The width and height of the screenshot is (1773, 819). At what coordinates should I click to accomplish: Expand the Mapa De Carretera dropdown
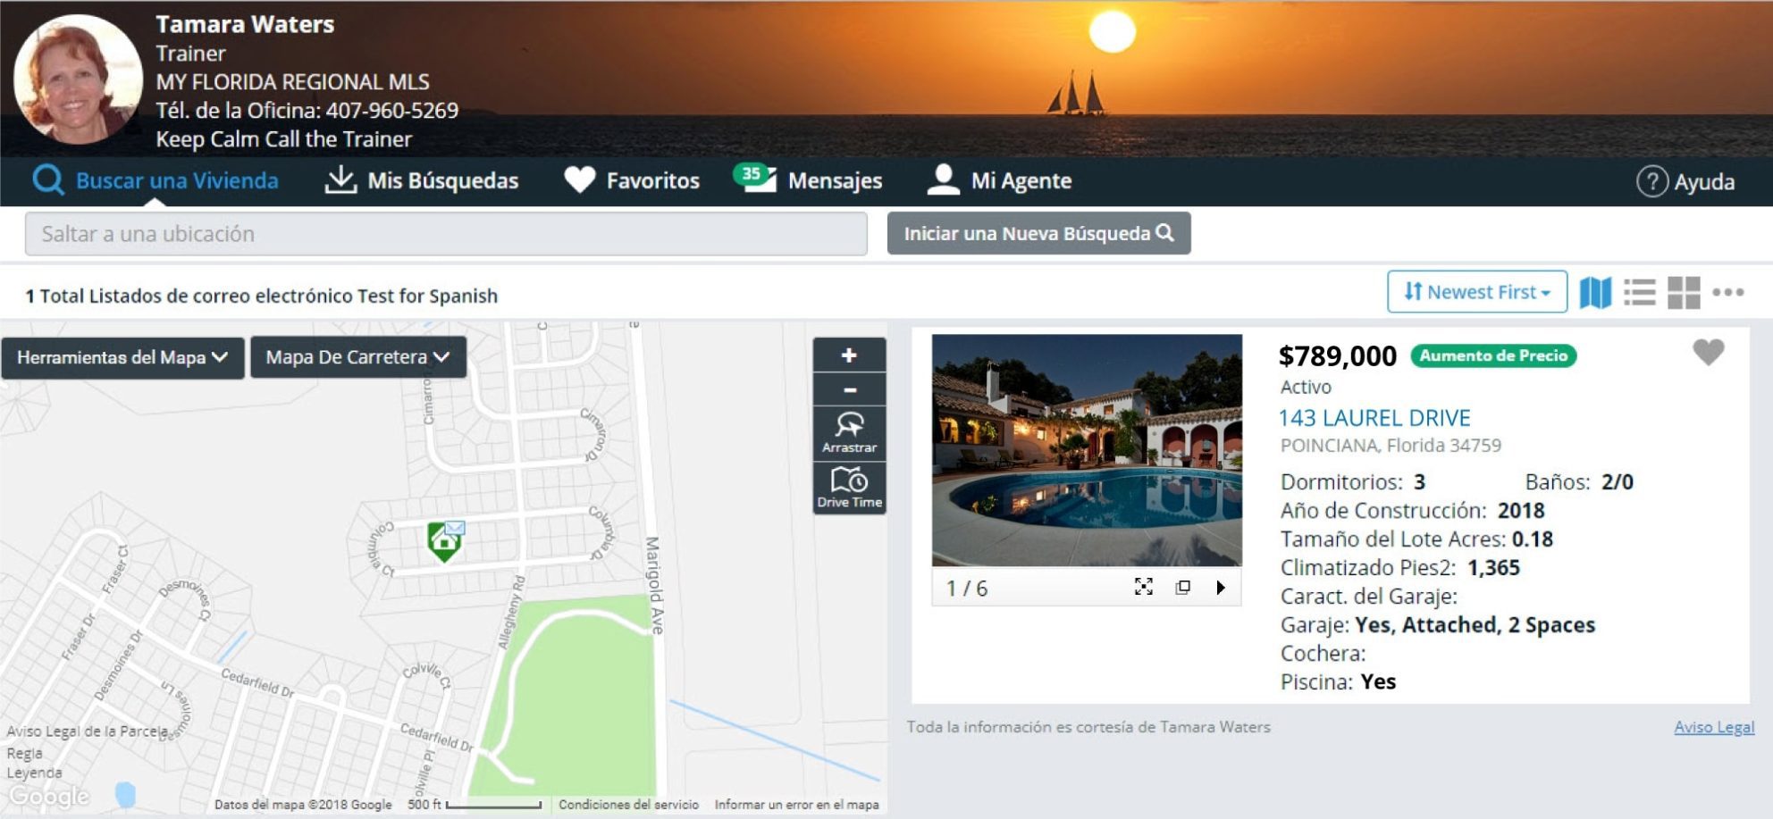click(357, 357)
